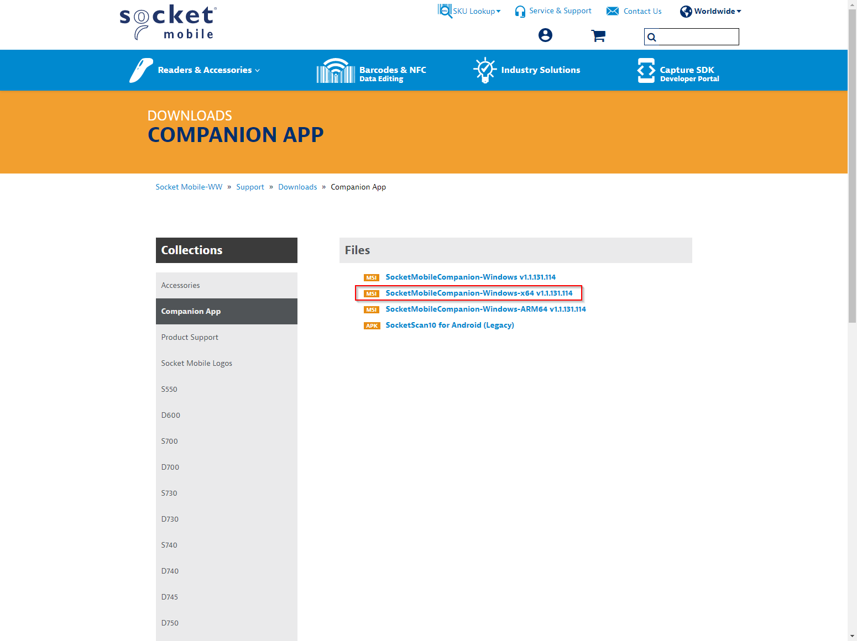Expand Readers & Accessories menu
The width and height of the screenshot is (857, 641).
pos(208,70)
